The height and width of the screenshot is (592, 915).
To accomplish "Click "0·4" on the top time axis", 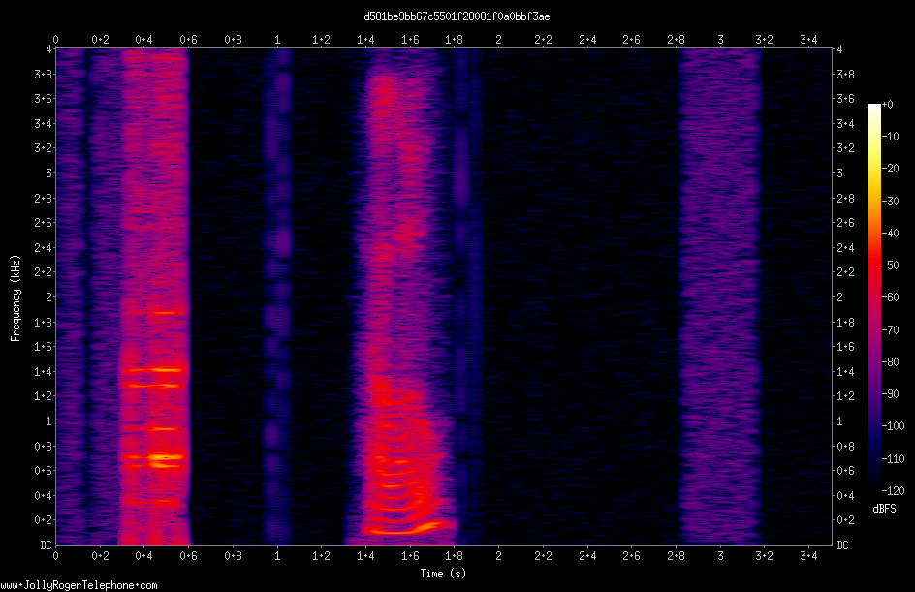I will click(144, 40).
